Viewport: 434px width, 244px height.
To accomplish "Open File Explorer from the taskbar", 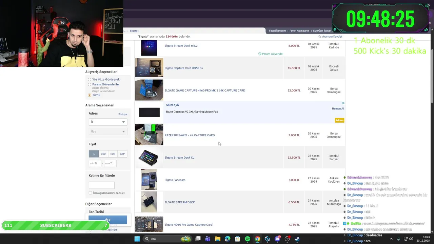I will pyautogui.click(x=217, y=239).
